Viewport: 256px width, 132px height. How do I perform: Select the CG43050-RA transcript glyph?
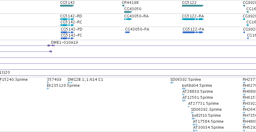click(x=128, y=19)
